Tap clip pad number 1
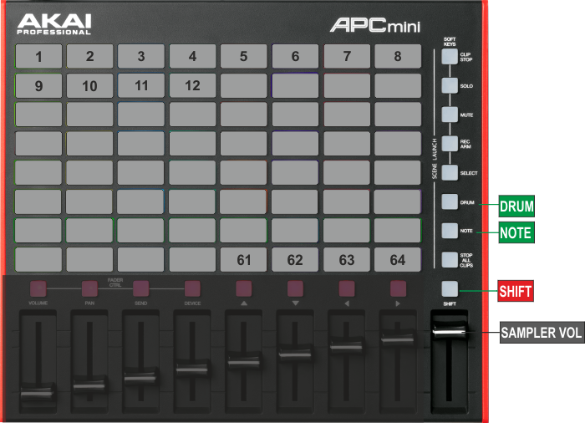585x423 pixels. 38,57
